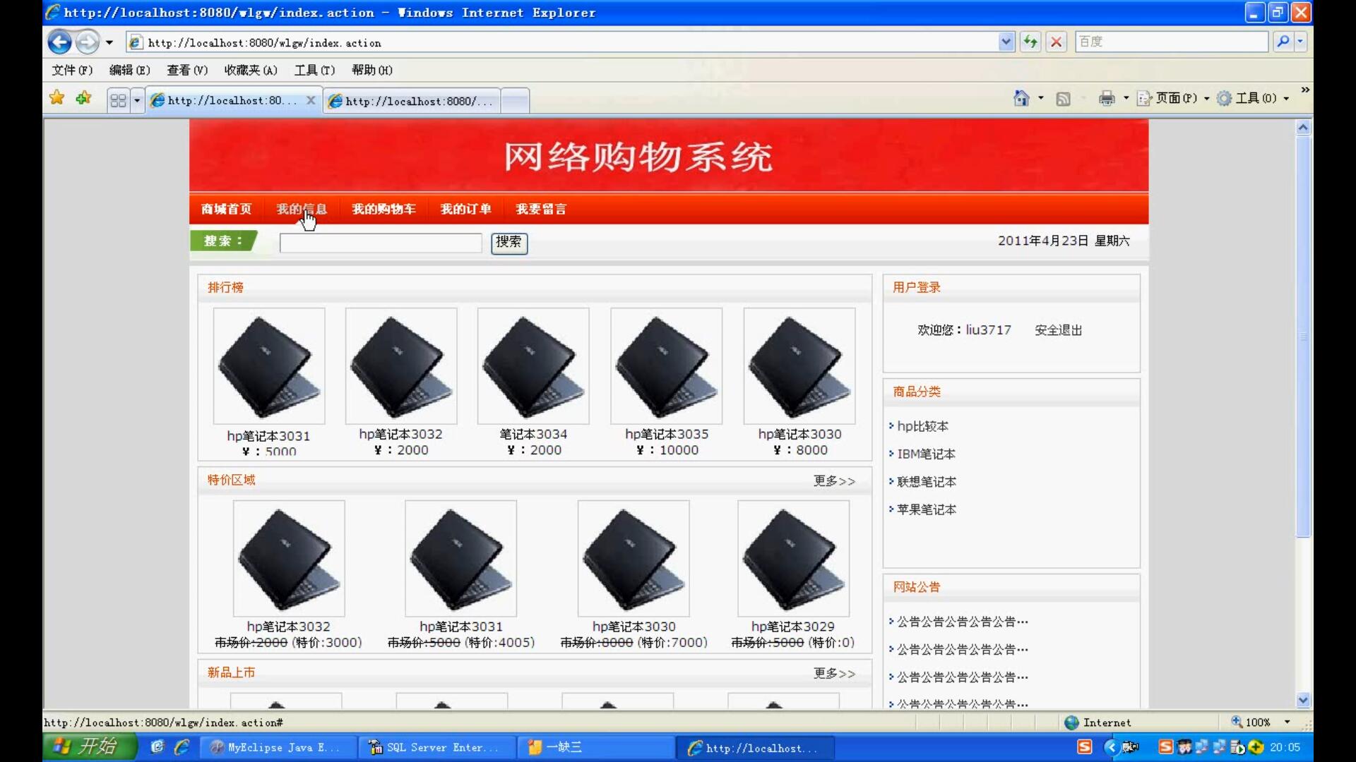The height and width of the screenshot is (762, 1356).
Task: Switch to SQL Server Enterprise taskbar item
Action: 436,747
